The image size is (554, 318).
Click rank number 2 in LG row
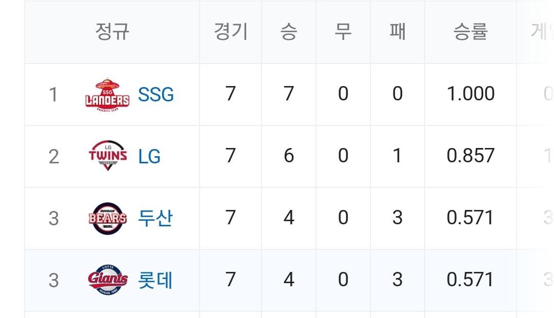pos(53,157)
